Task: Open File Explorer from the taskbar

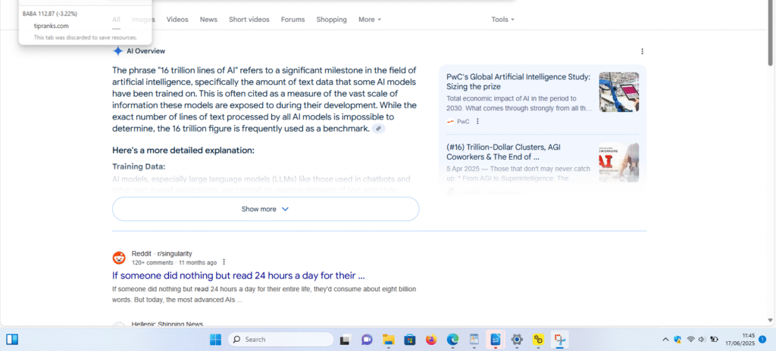Action: point(389,340)
